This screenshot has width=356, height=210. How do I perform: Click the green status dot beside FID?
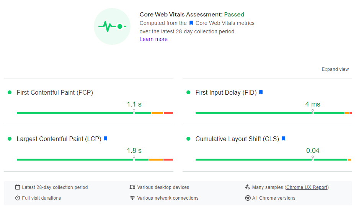188,92
